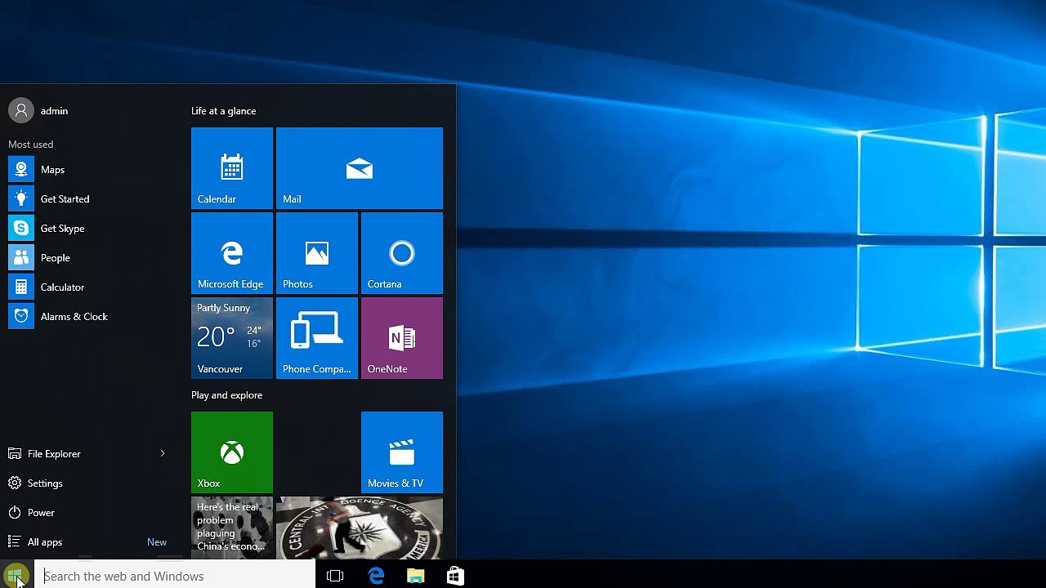The image size is (1046, 588).
Task: Select the Get Started label
Action: coord(65,199)
